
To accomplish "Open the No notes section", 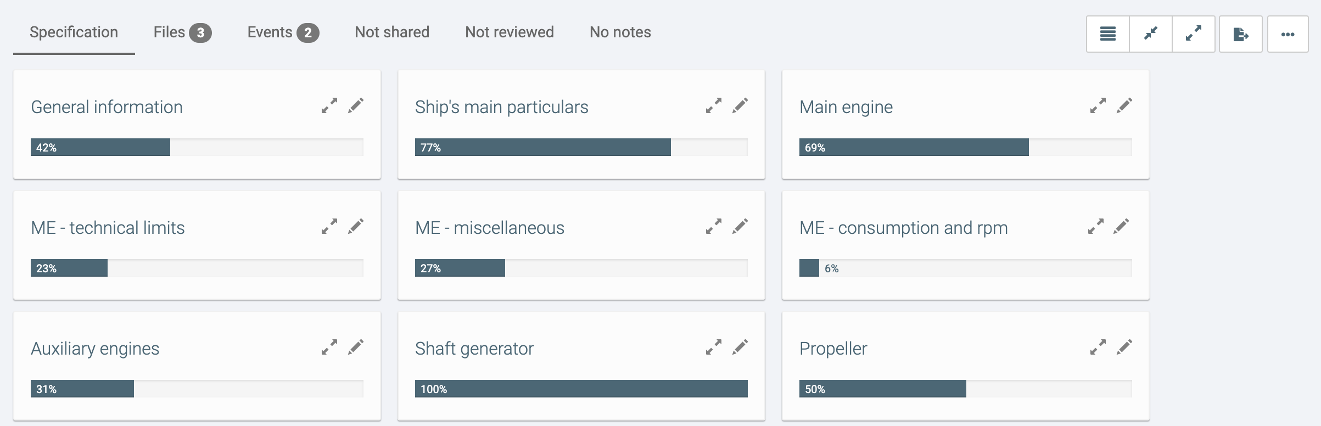I will [620, 32].
